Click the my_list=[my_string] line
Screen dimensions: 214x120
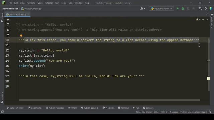pyautogui.click(x=36, y=56)
